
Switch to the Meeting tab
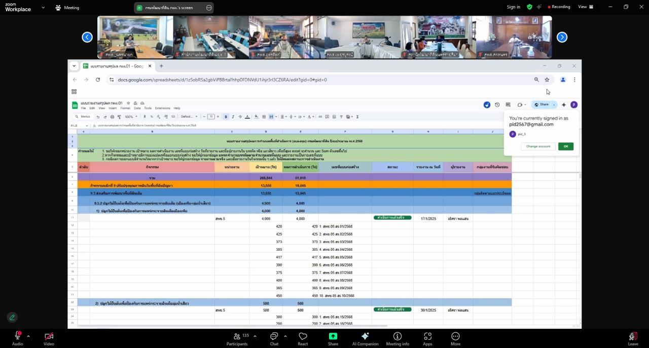click(x=67, y=8)
